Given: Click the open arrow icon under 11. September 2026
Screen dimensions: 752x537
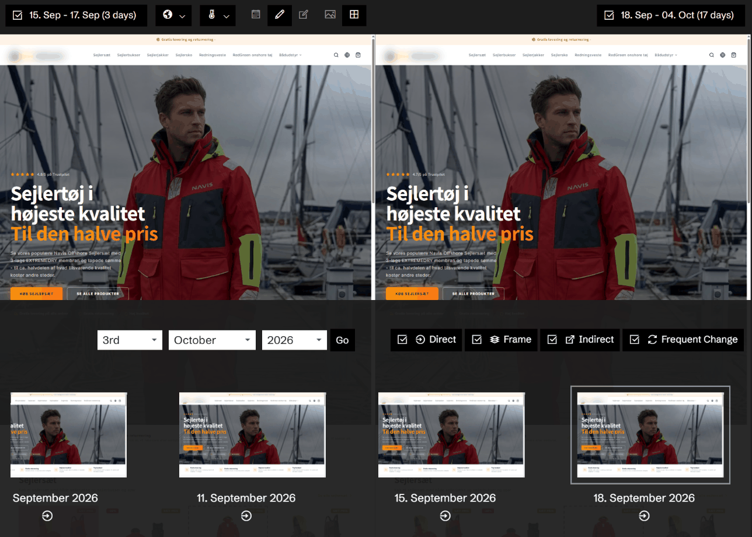Looking at the screenshot, I should tap(246, 516).
